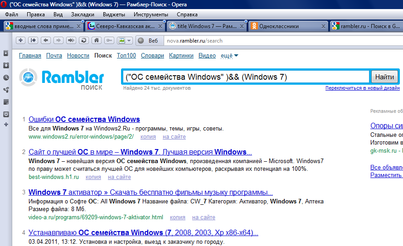Open the Видео link
403x246 pixels.
tap(207, 55)
